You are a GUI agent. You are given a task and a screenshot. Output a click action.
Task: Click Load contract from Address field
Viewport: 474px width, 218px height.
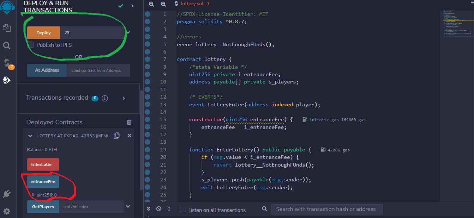[x=98, y=70]
